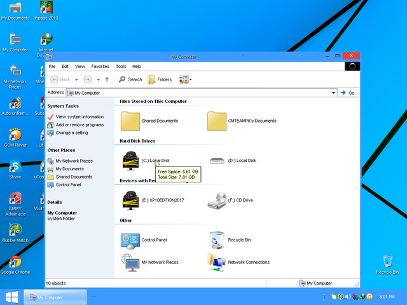
Task: Open My Network Places desktop icon
Action: 15,78
